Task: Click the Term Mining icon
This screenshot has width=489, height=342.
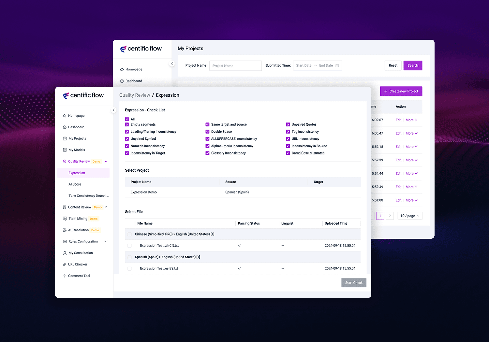Action: 65,219
